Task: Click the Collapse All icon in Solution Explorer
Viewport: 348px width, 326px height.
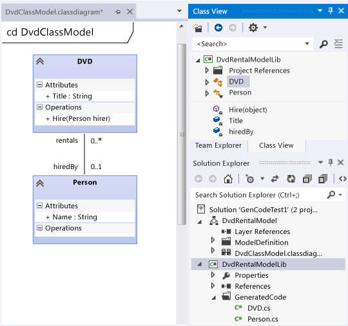Action: (x=307, y=179)
